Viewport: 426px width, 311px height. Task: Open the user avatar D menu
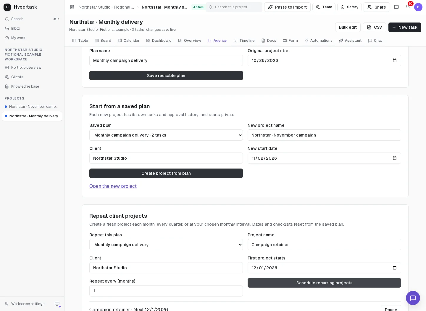[x=418, y=7]
